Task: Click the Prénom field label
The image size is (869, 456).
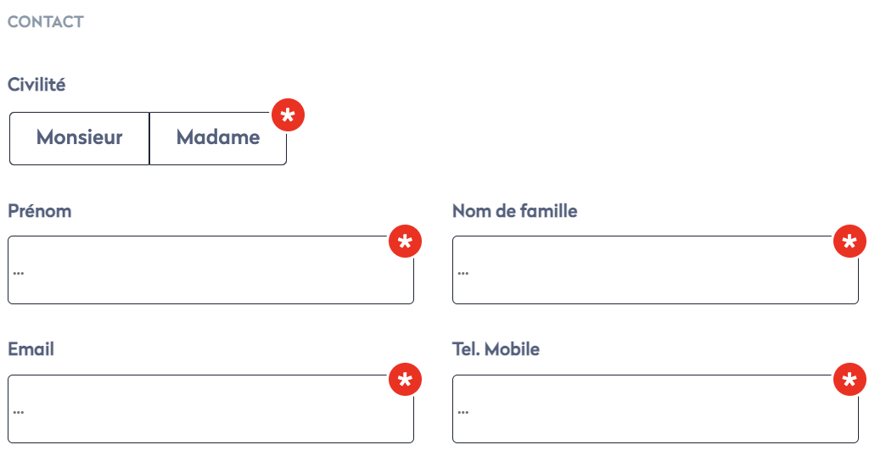Action: [x=39, y=211]
